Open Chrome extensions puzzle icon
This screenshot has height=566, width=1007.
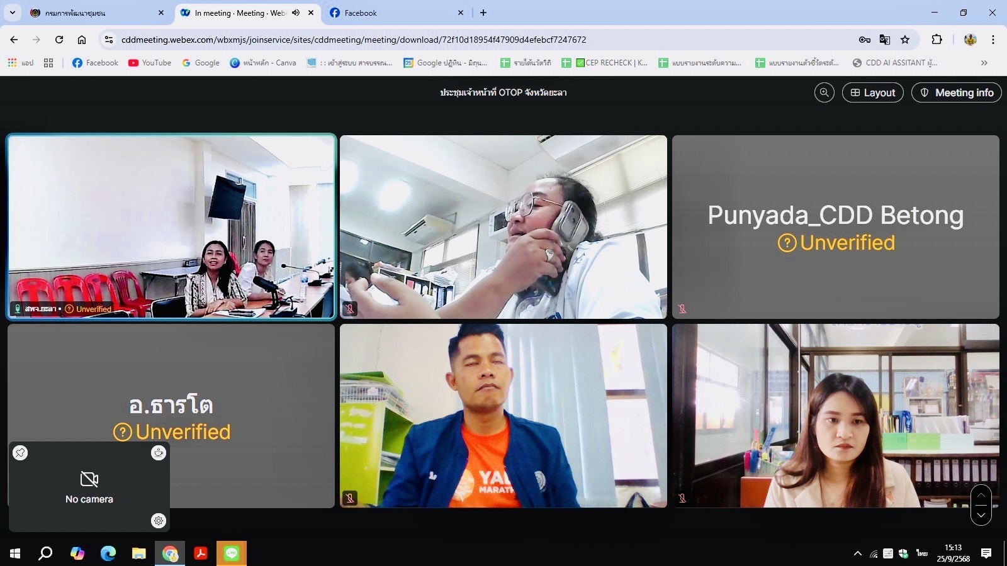(x=937, y=40)
